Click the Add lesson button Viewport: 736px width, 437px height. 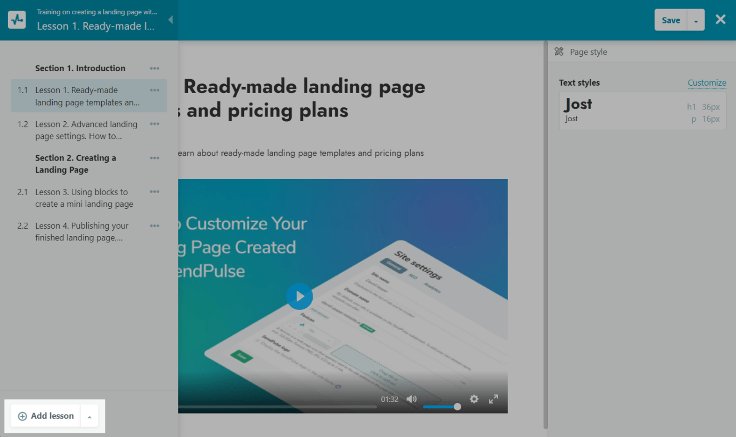[x=46, y=416]
